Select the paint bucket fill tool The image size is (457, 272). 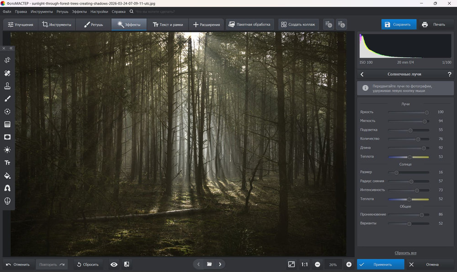(x=7, y=176)
